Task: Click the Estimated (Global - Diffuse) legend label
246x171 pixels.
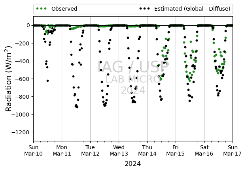Action: [x=192, y=9]
